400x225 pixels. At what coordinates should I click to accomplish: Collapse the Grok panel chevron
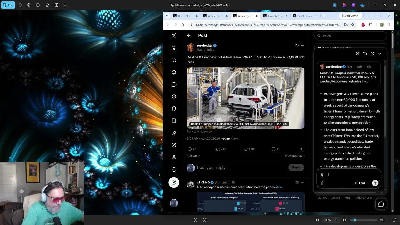pyautogui.click(x=380, y=54)
